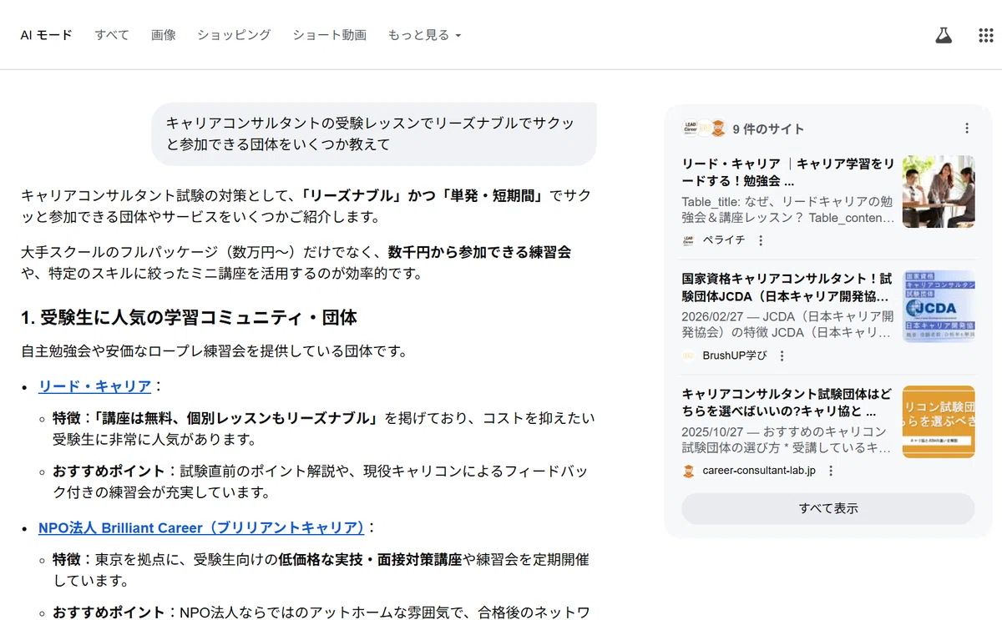Click the BrushUP学び source name
This screenshot has height=620, width=1002.
[x=736, y=355]
